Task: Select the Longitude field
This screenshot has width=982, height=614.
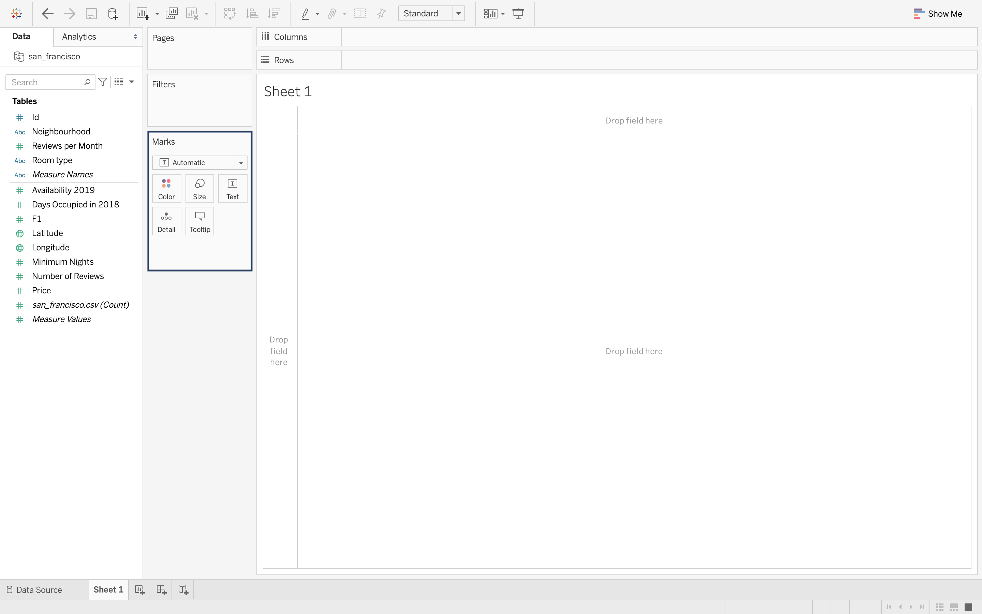Action: [x=51, y=247]
